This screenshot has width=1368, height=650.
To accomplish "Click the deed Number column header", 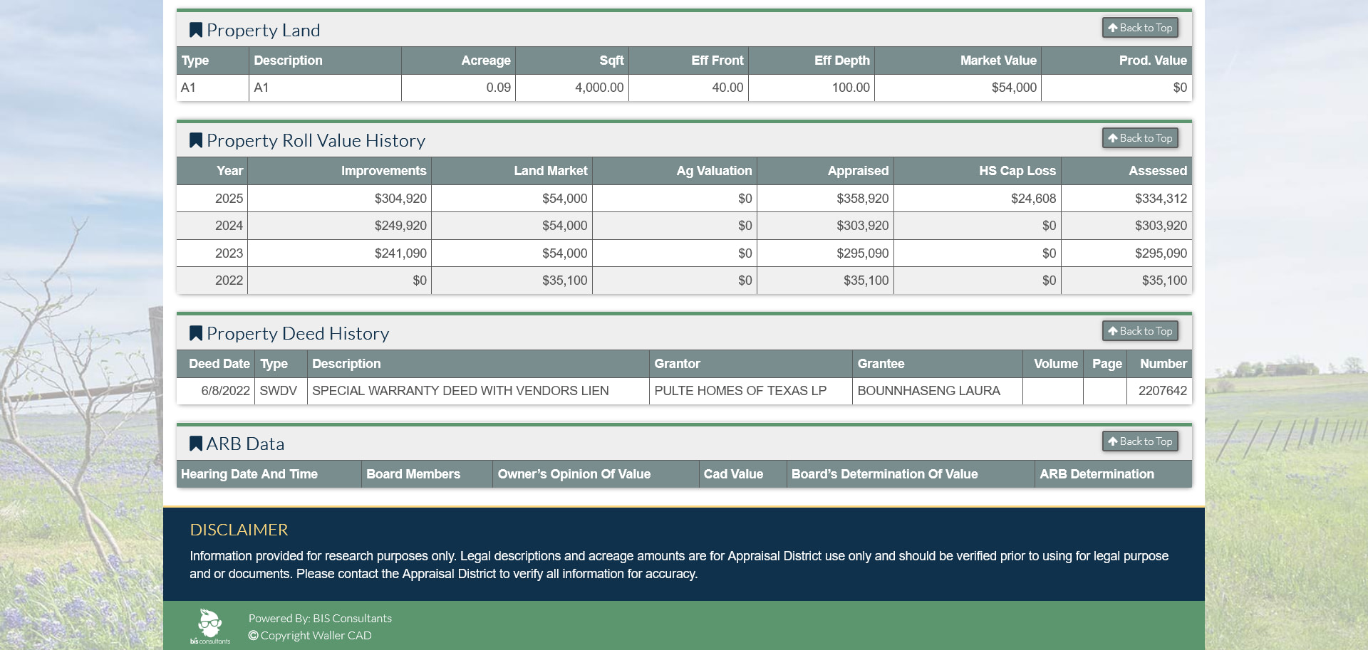I will click(1159, 364).
